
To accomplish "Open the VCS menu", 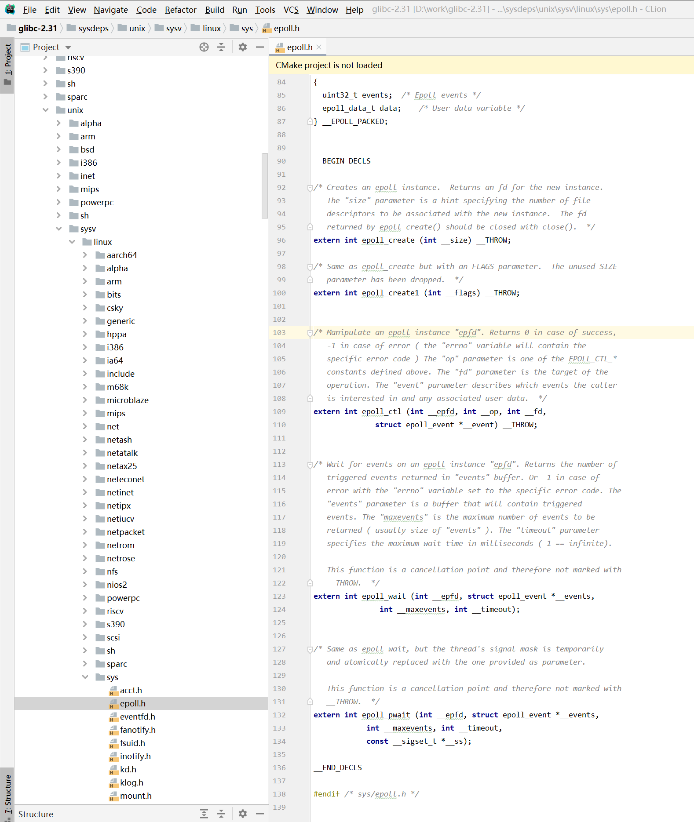I will tap(291, 10).
